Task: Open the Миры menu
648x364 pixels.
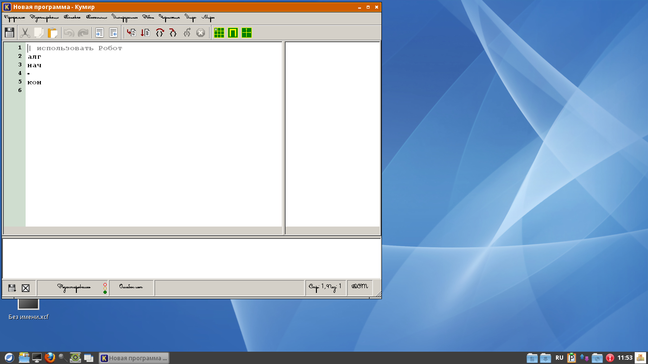Action: [x=208, y=18]
